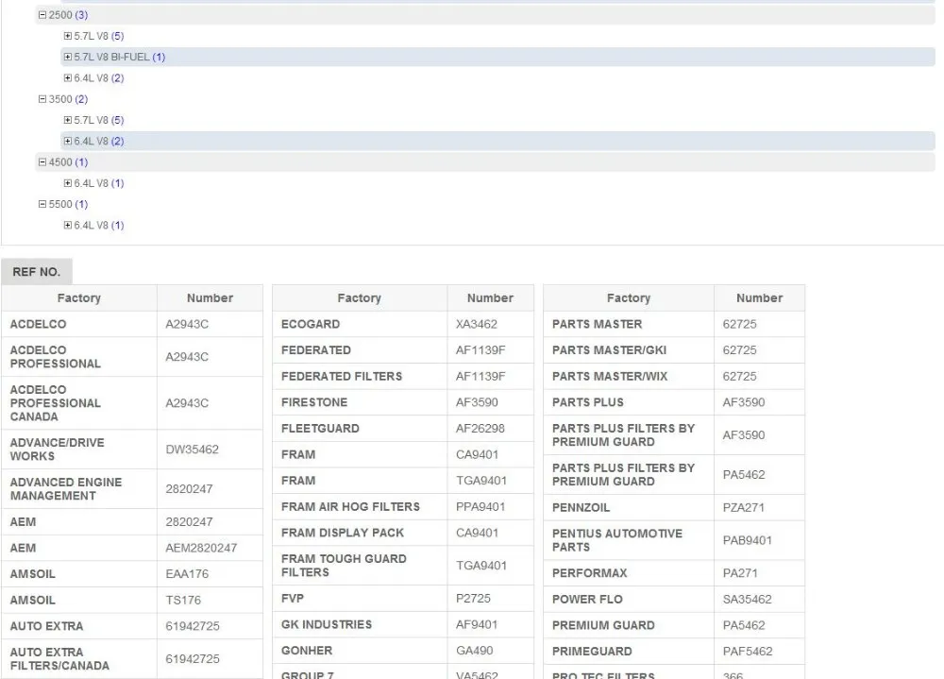Click Factory header above PARTS MASTER
Screen dimensions: 944x679
pyautogui.click(x=629, y=298)
